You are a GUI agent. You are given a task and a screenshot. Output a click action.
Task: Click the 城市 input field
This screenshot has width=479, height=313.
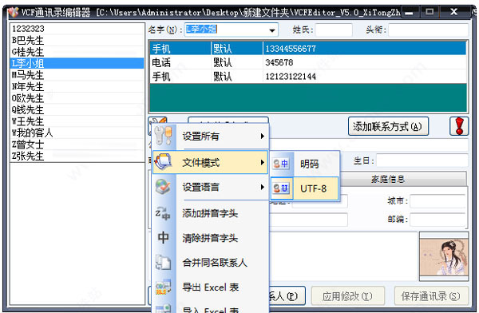pyautogui.click(x=438, y=201)
